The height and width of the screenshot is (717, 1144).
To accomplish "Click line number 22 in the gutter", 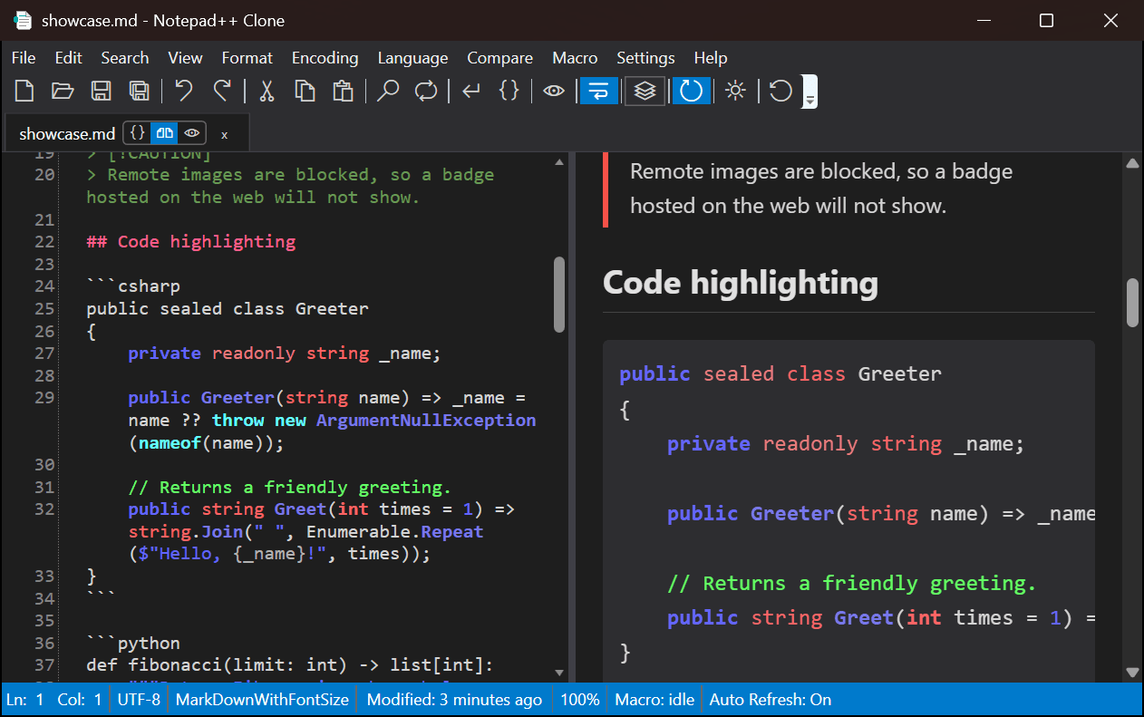I will pos(44,241).
